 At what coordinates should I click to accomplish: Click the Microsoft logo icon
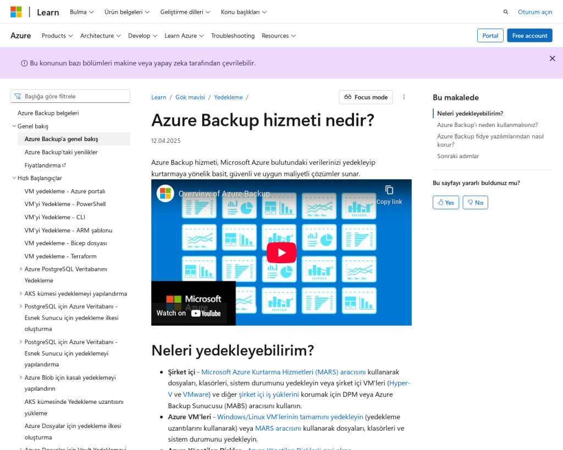(16, 12)
